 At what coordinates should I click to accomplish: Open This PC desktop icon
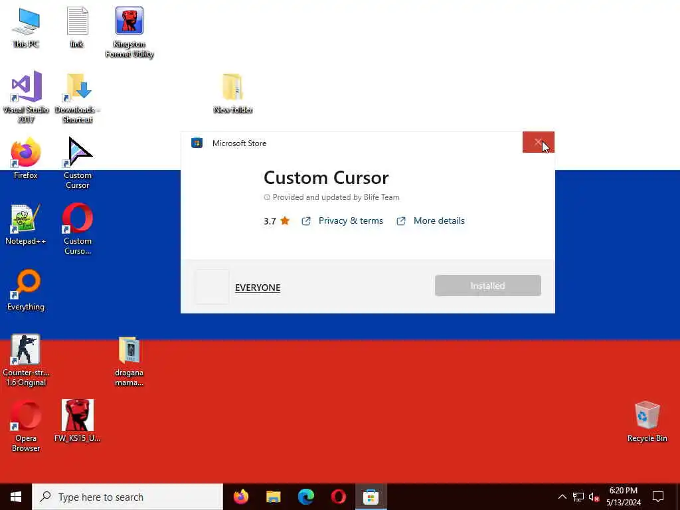pos(26,27)
